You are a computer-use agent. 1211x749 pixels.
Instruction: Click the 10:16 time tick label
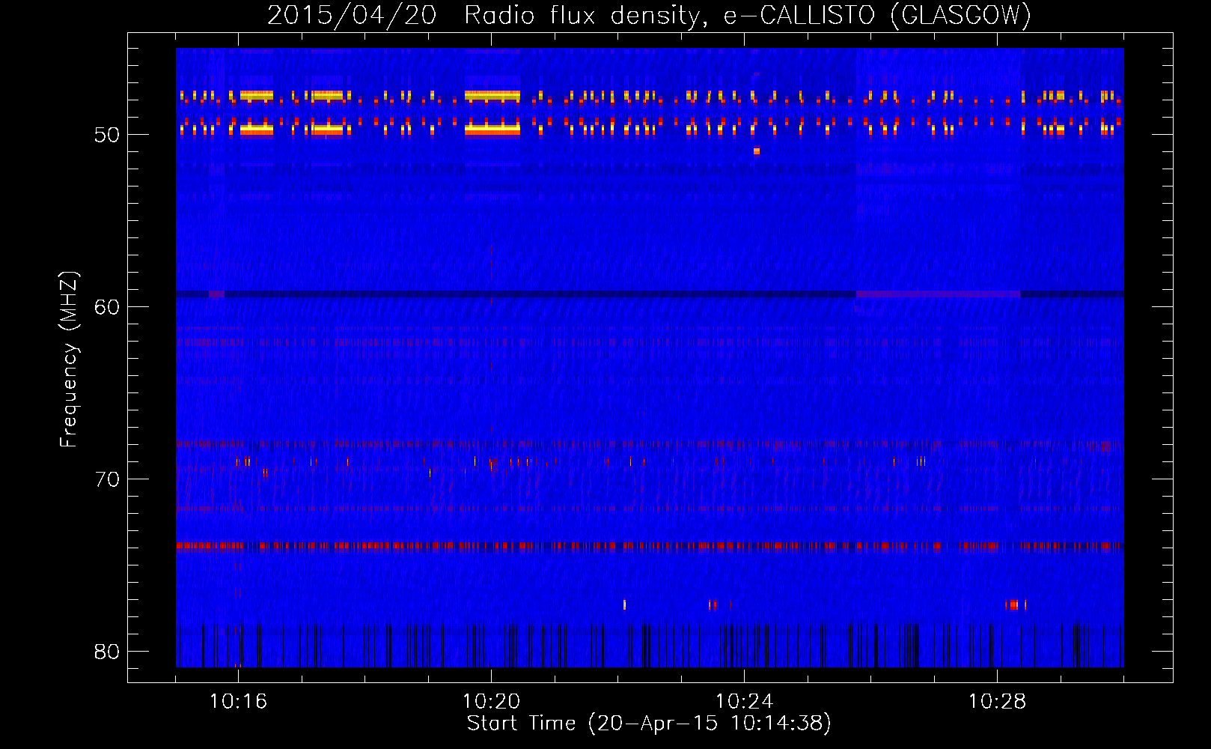(x=238, y=702)
